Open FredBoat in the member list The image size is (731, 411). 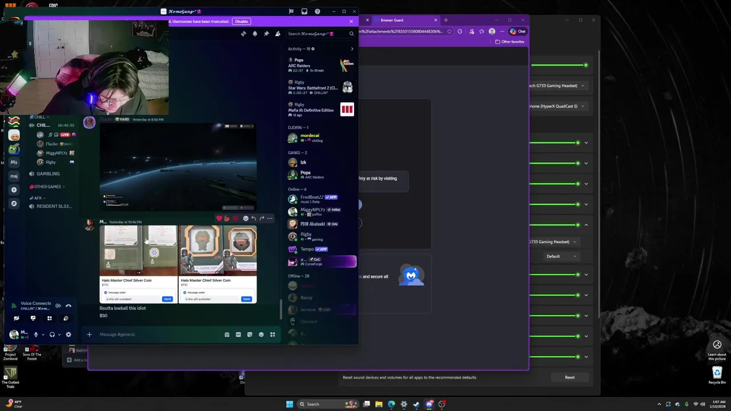click(320, 199)
